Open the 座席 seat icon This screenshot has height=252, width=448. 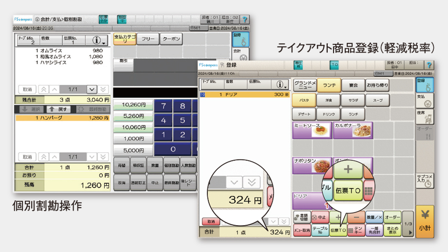[425, 117]
